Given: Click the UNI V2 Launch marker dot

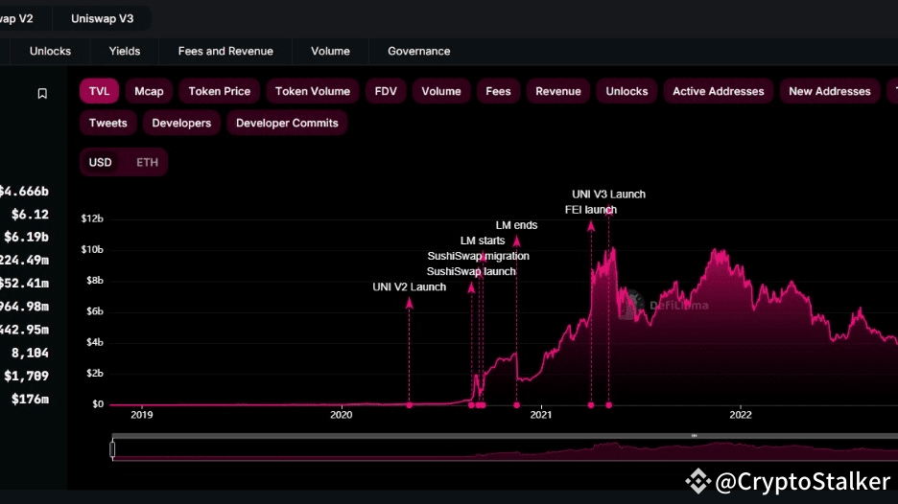Looking at the screenshot, I should [x=410, y=405].
